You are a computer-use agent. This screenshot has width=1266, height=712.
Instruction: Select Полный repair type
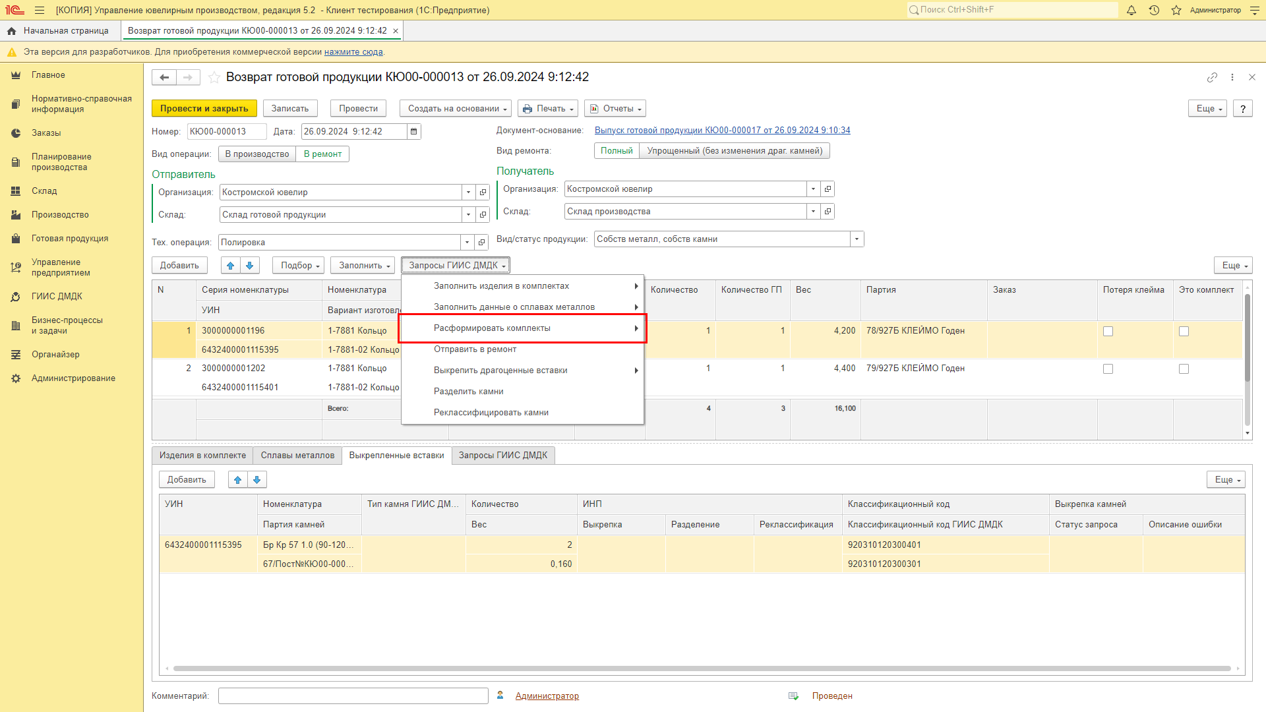click(617, 151)
